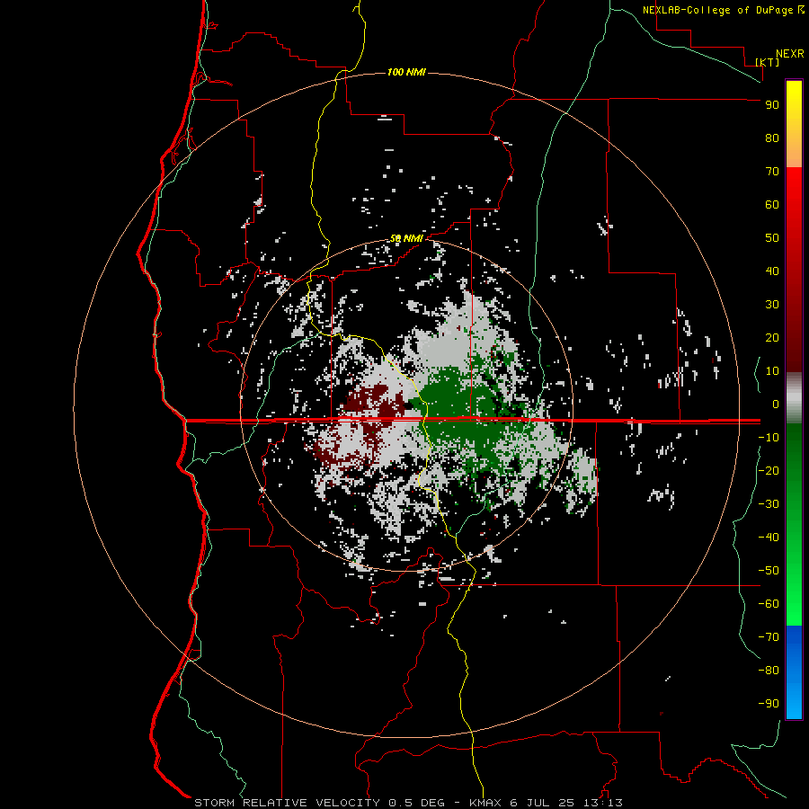Click the "-60" scale value

(x=769, y=604)
